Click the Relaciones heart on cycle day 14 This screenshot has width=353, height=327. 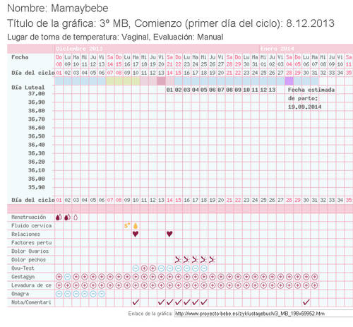coord(169,234)
